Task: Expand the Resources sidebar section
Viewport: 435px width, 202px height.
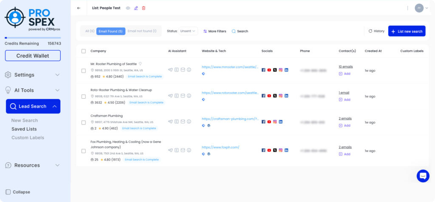Action: [x=33, y=165]
